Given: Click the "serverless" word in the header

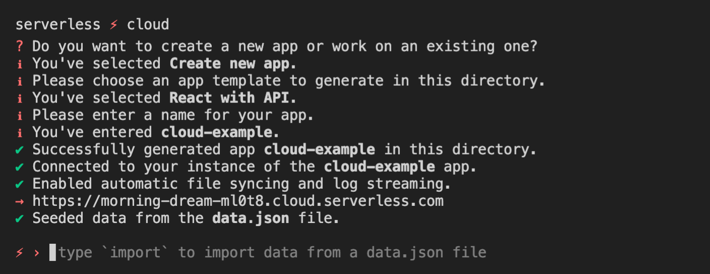Looking at the screenshot, I should point(58,24).
